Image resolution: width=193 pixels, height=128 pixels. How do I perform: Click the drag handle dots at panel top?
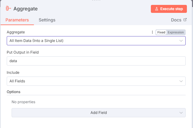click(96, 1)
